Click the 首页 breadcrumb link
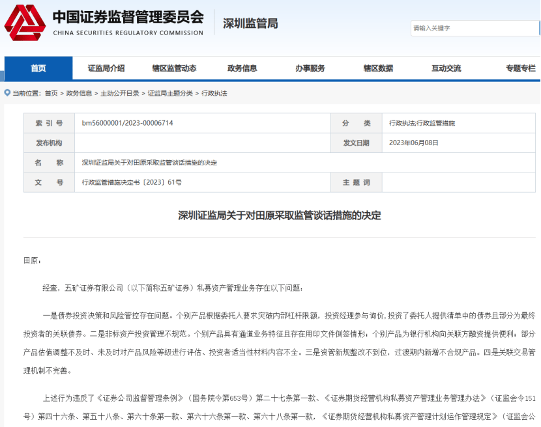This screenshot has height=427, width=541. (x=51, y=93)
